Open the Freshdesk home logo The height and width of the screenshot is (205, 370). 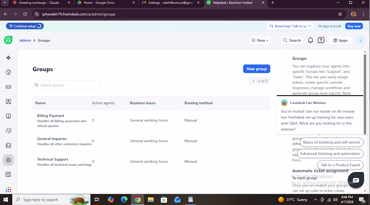point(8,40)
